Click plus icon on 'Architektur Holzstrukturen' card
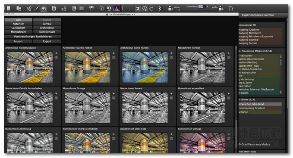This screenshot has height=158, width=293. (56, 53)
